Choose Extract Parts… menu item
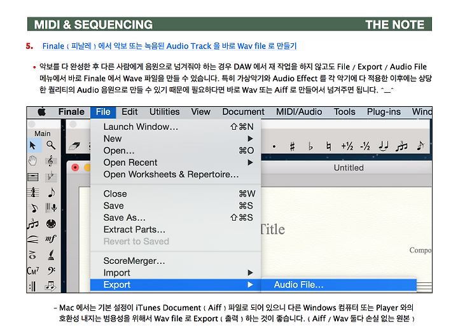The height and width of the screenshot is (330, 458). (176, 230)
